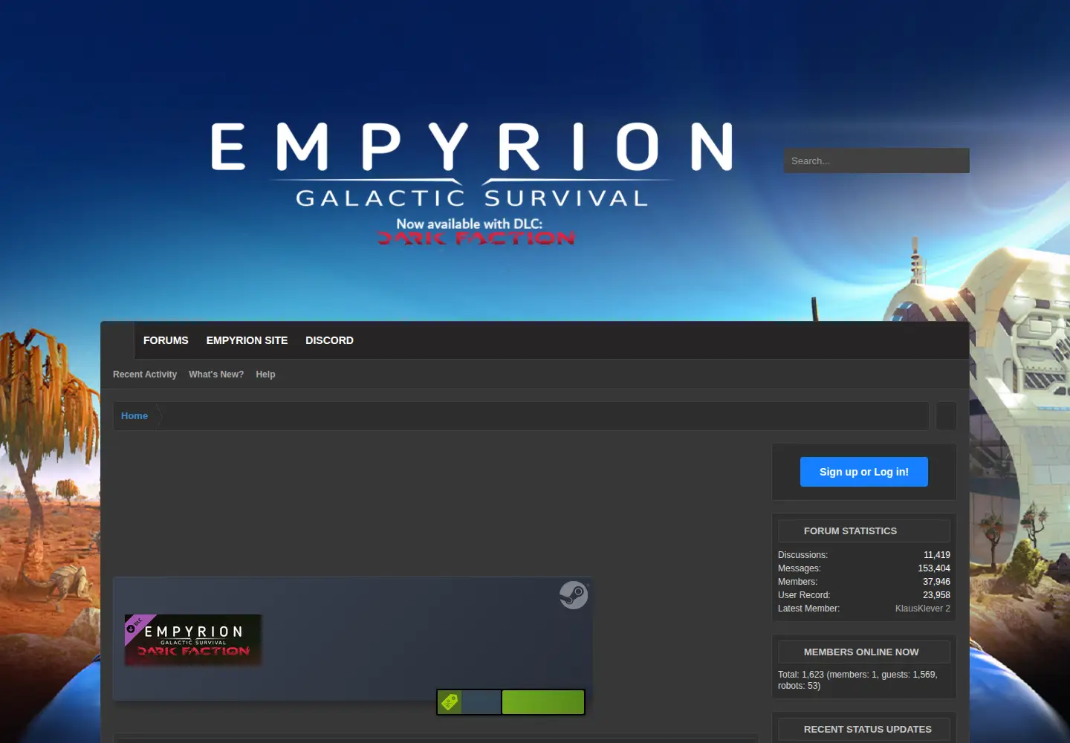Viewport: 1070px width, 743px height.
Task: Open the Steam logo icon in the widget
Action: point(574,595)
